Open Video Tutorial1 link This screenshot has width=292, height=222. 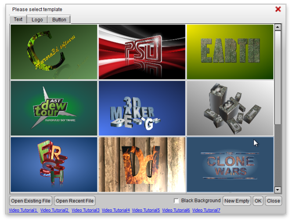23,210
